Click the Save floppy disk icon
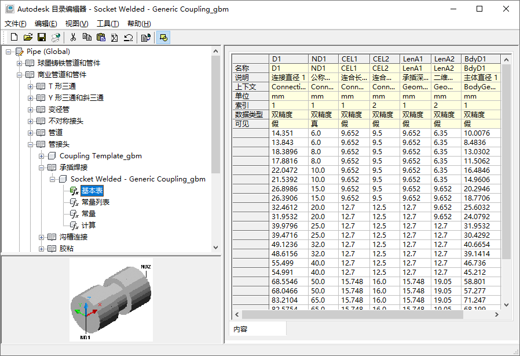This screenshot has height=356, width=520. click(x=42, y=37)
